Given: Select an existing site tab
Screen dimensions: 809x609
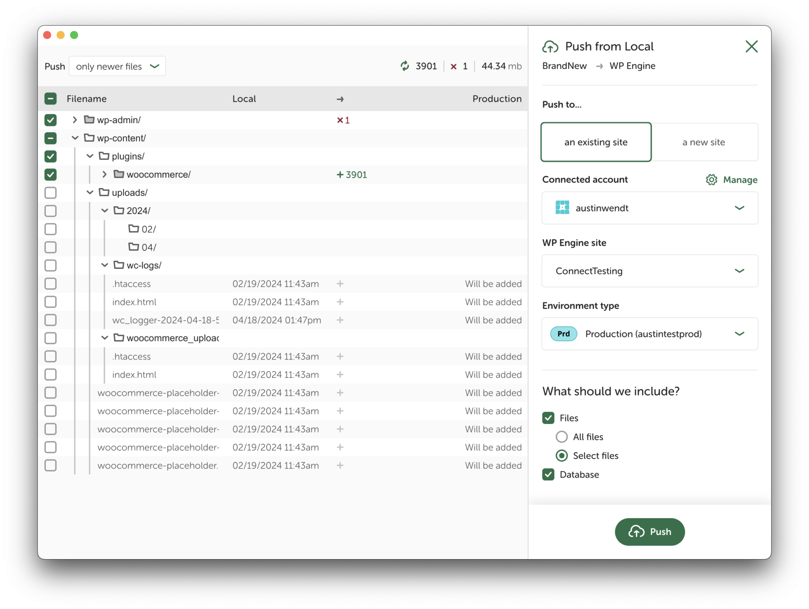Looking at the screenshot, I should coord(596,142).
